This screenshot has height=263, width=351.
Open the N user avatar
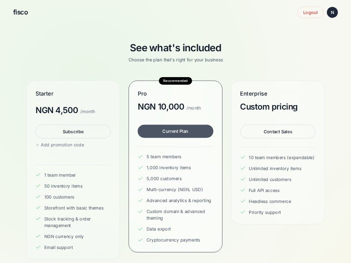(332, 12)
